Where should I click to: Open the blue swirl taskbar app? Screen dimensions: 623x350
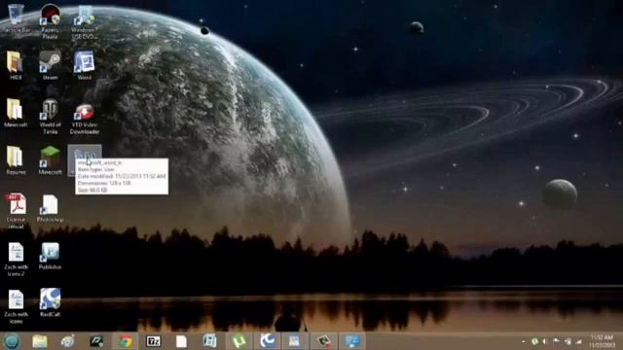pos(267,341)
